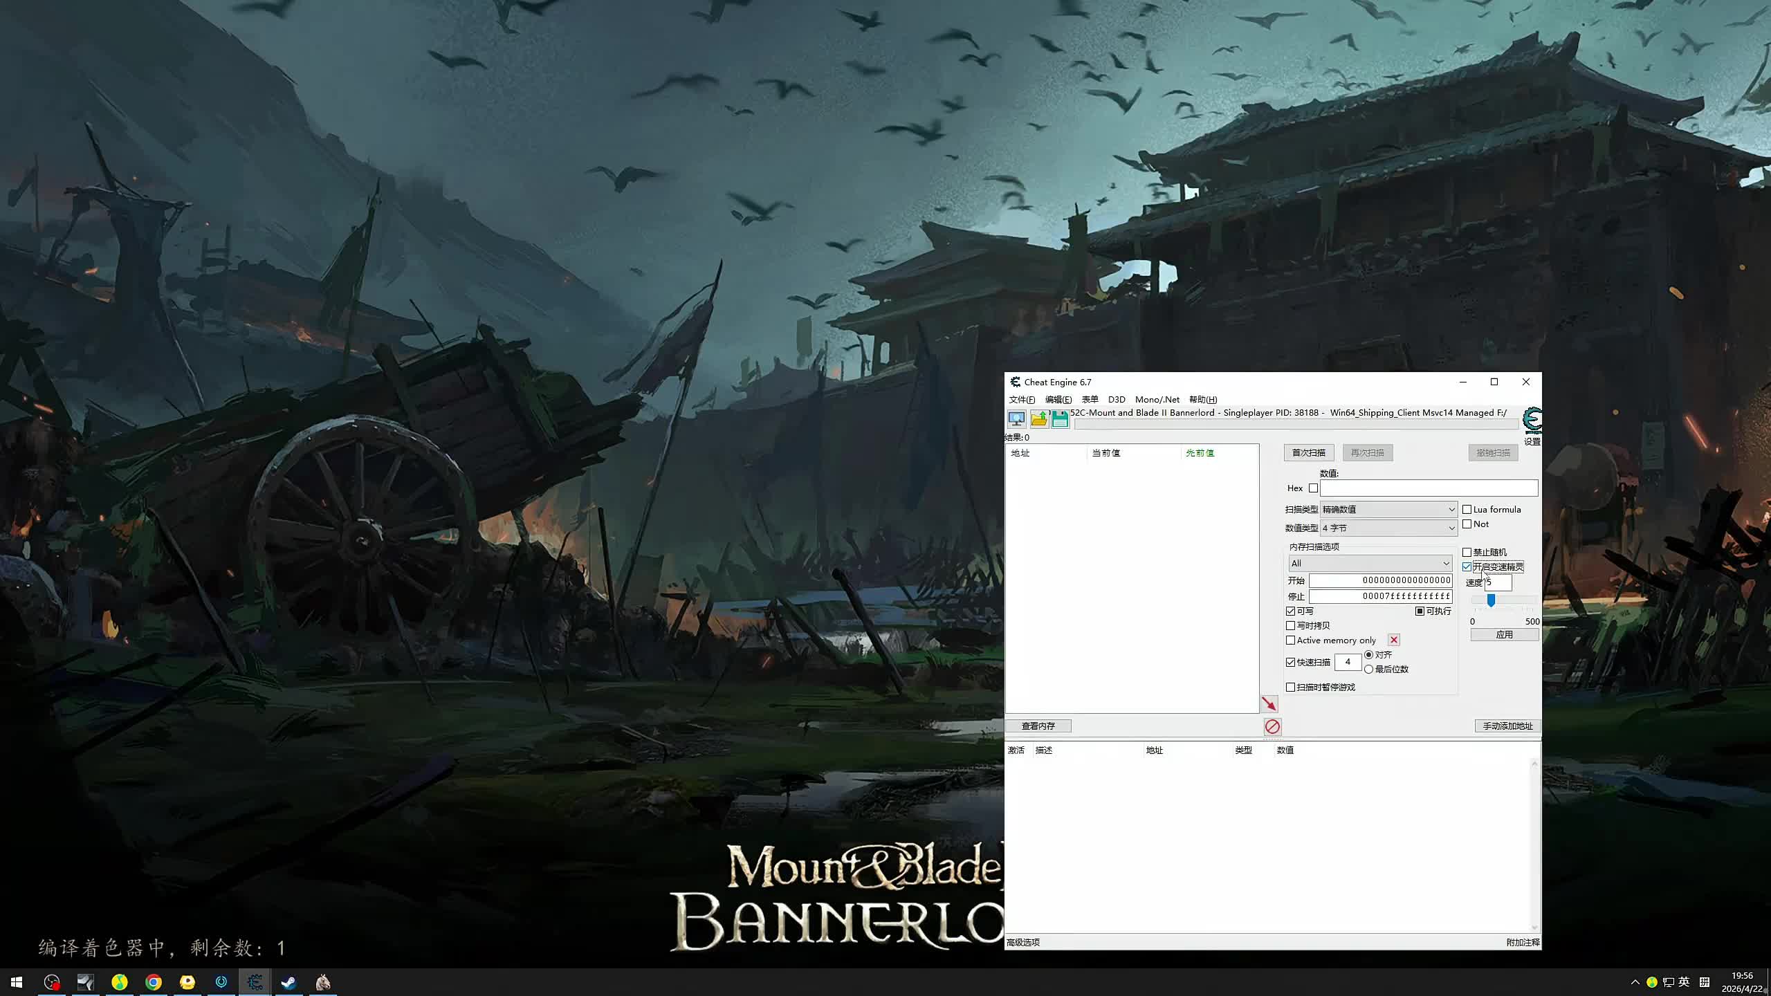The width and height of the screenshot is (1771, 996).
Task: Toggle the Hex checkbox
Action: [x=1313, y=488]
